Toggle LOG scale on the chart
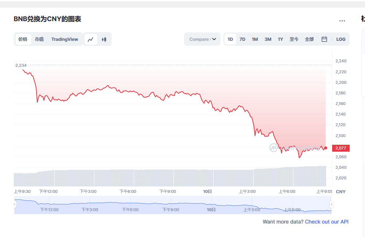This screenshot has width=365, height=237. point(341,39)
